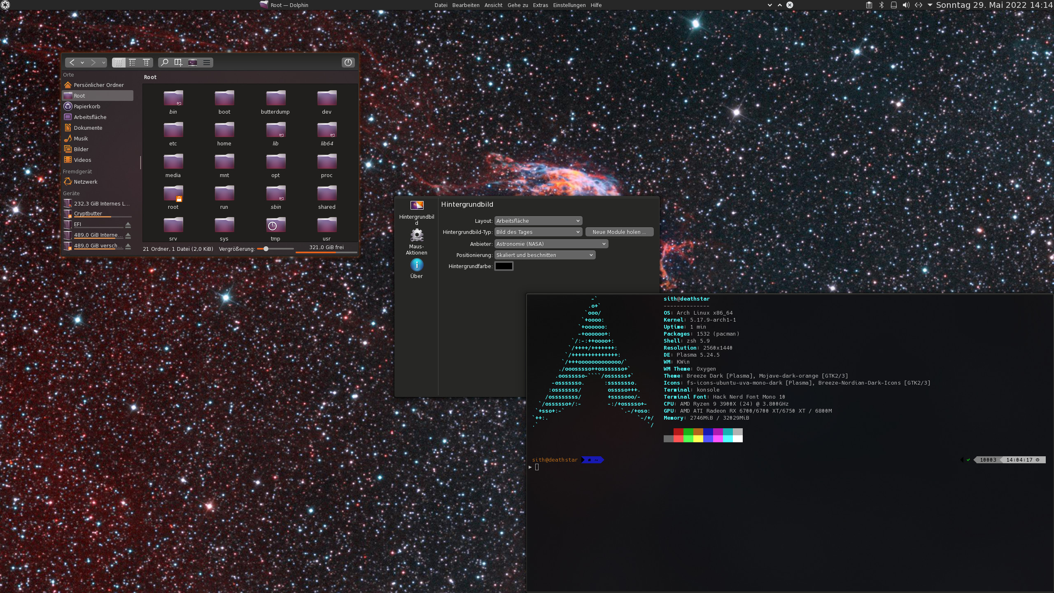Open the Dolphin hamburger menu

[x=207, y=62]
